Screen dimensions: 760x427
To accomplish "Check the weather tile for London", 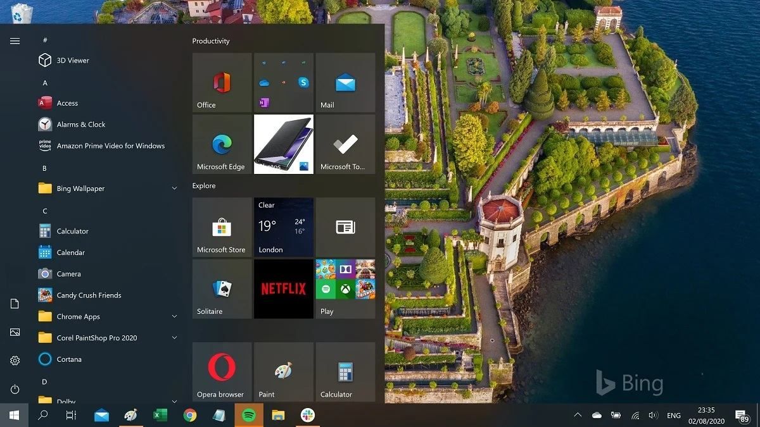I will click(283, 227).
